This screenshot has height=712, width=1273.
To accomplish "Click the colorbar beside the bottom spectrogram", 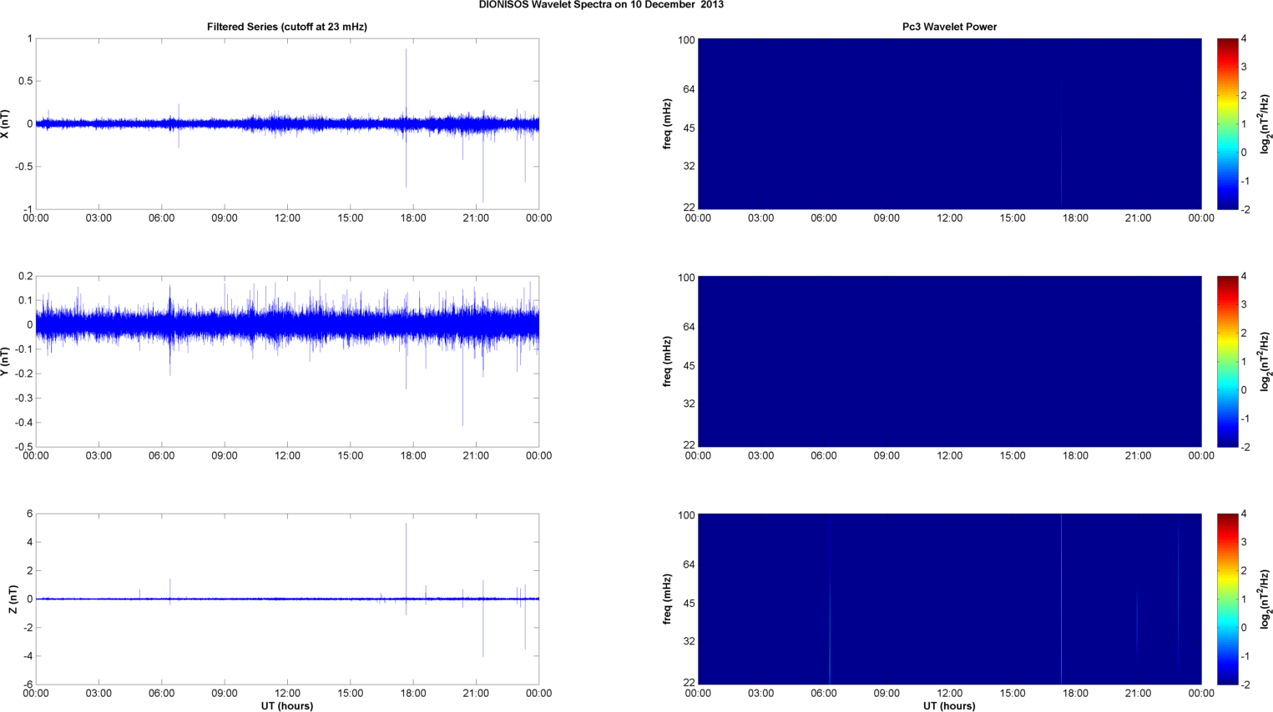I will [1227, 599].
